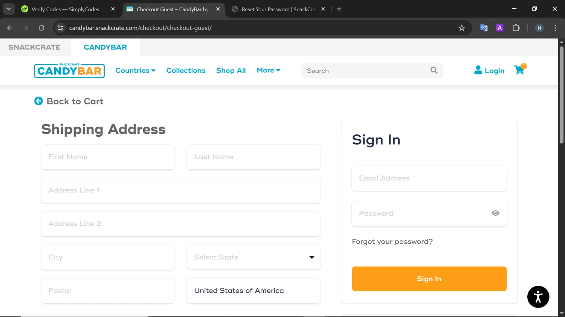Click the Shipping Address heading
The width and height of the screenshot is (565, 317).
[x=103, y=129]
